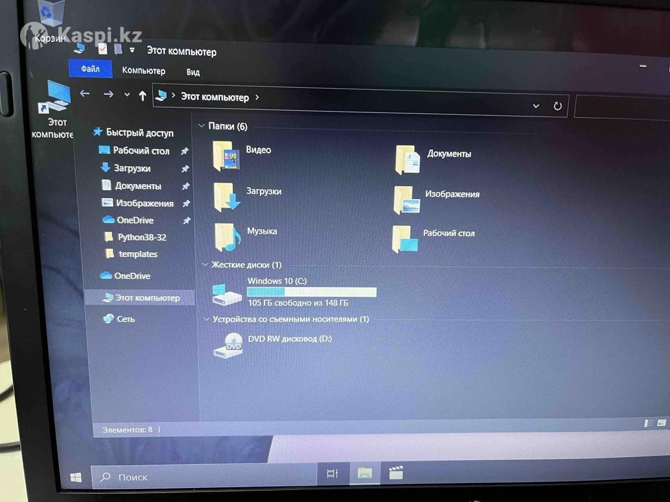
Task: Switch to large icons view mode
Action: (662, 423)
